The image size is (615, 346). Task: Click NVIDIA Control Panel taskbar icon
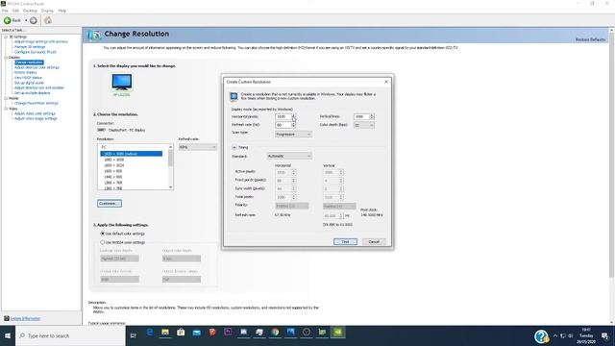click(337, 333)
